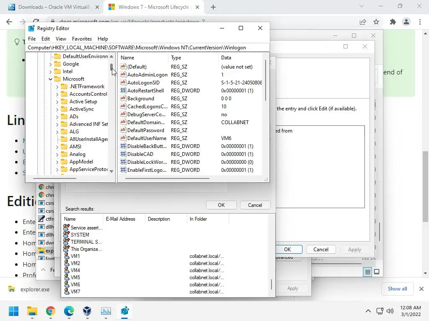Expand the Intel registry key
429x321 pixels.
[x=50, y=72]
